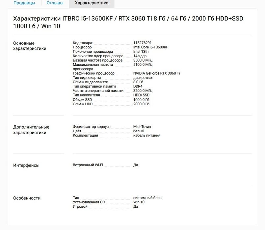Click the Комплектация label

(85, 136)
